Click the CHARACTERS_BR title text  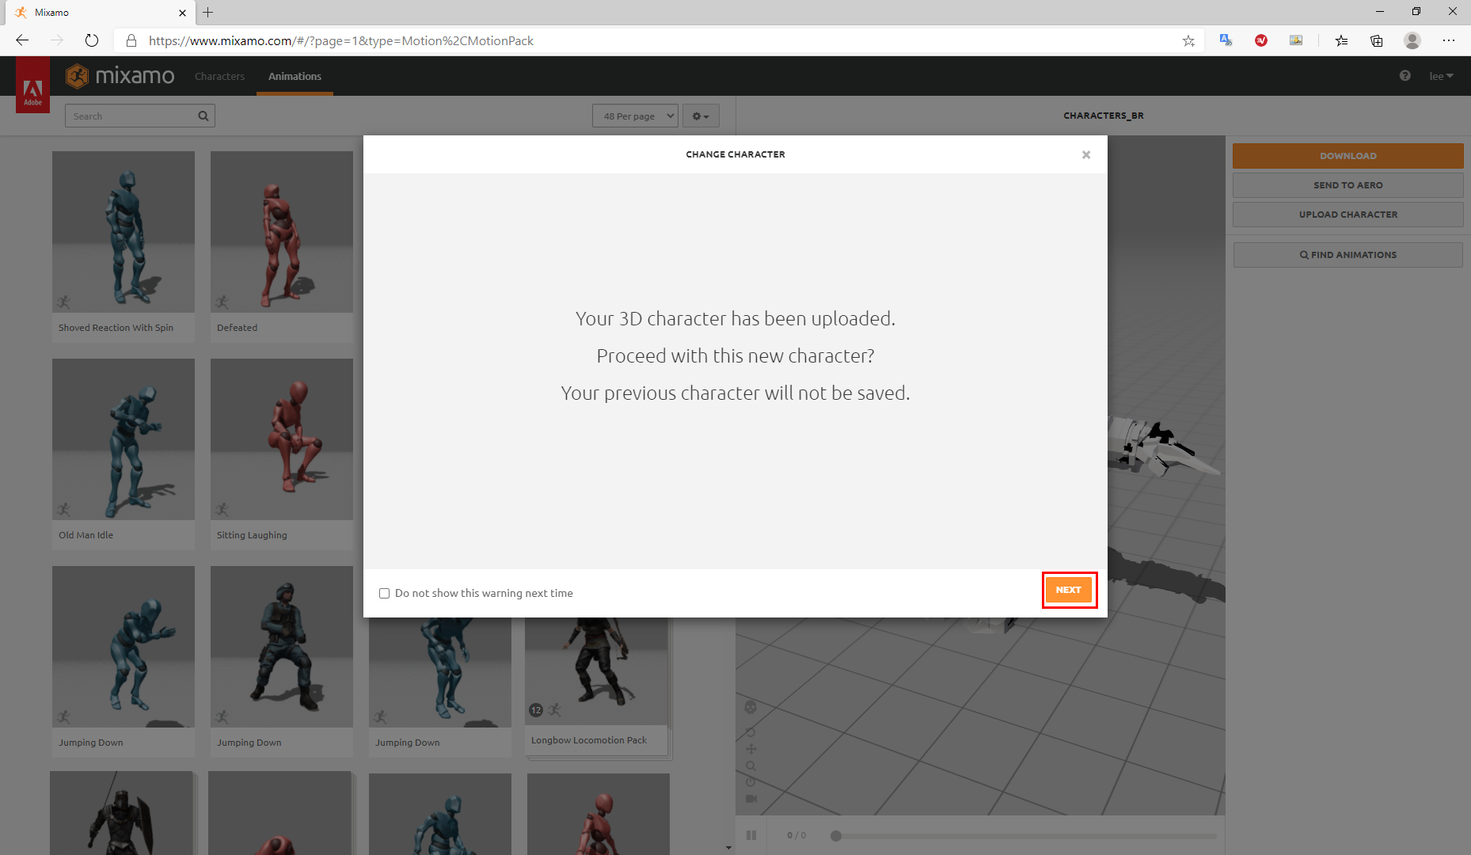[x=1104, y=116]
